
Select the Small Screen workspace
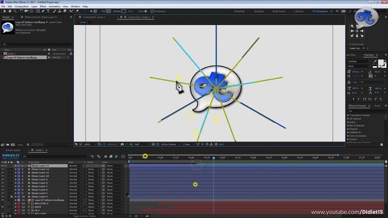click(279, 11)
